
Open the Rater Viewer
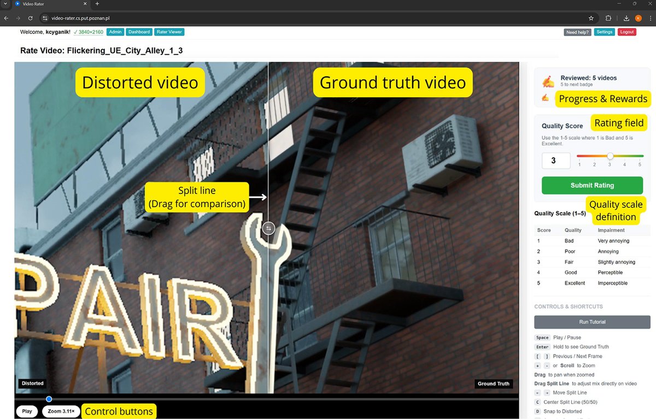(x=169, y=32)
